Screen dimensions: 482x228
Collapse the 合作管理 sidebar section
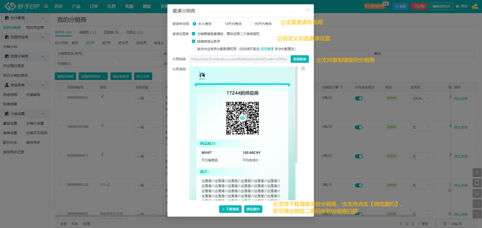43,18
